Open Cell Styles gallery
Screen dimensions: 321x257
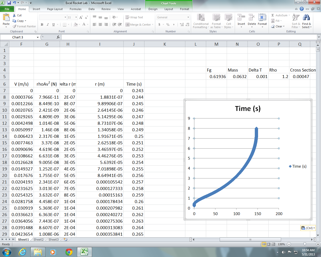[x=228, y=21]
